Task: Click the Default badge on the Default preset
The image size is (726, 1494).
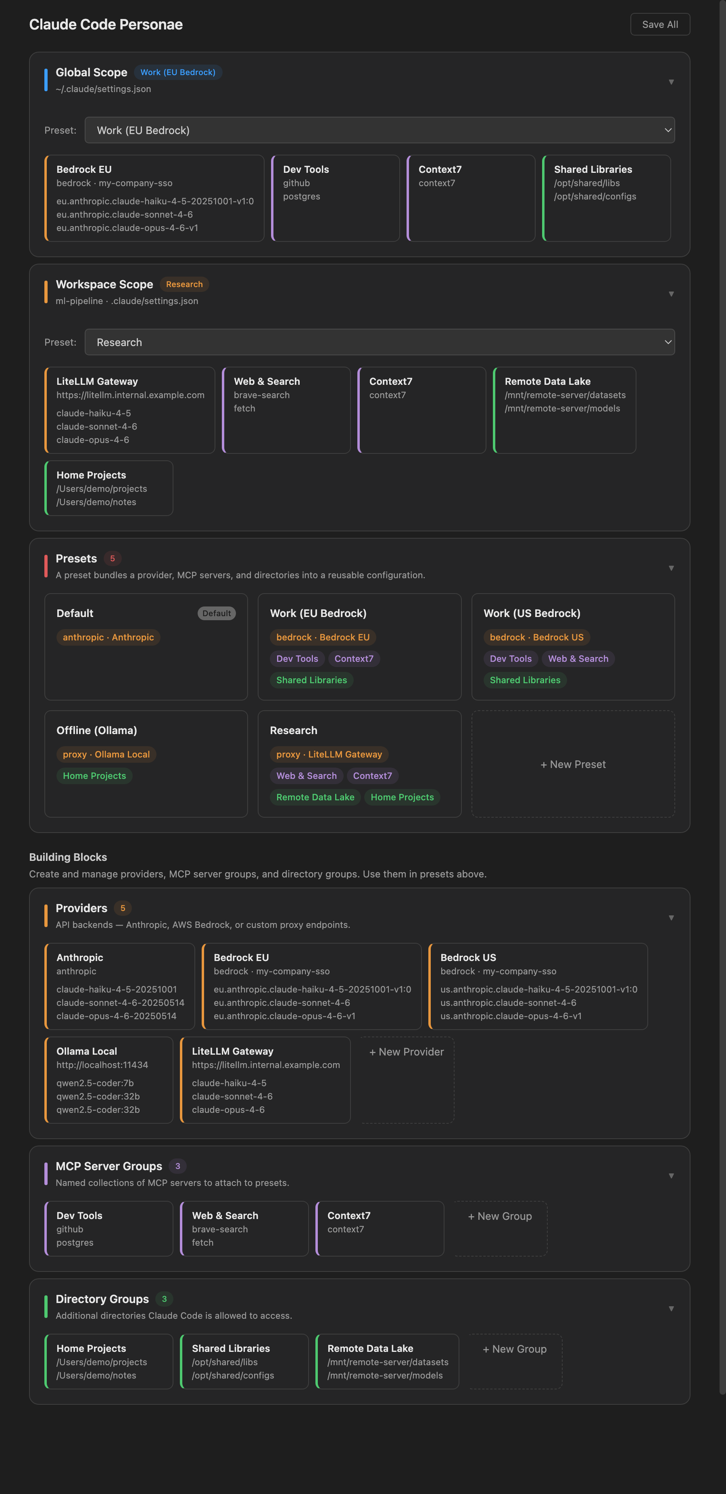Action: [x=216, y=613]
